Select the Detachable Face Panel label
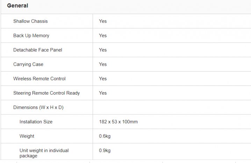The width and height of the screenshot is (251, 163). (37, 50)
